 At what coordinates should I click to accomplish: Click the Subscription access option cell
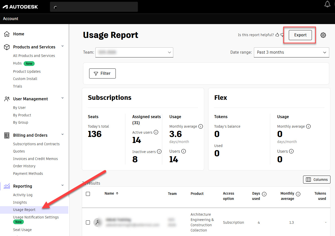tap(234, 222)
